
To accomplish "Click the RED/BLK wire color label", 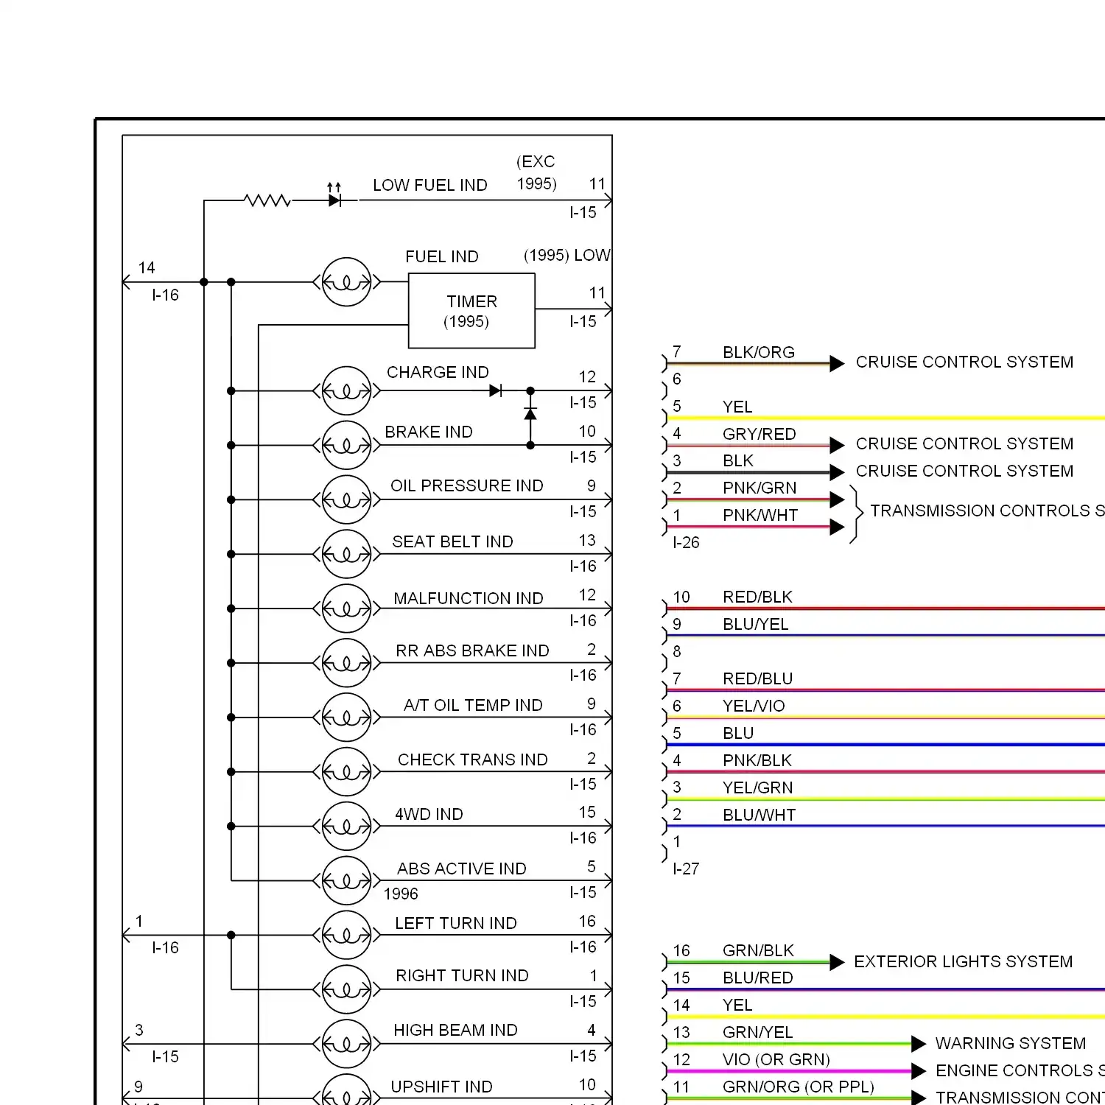I will point(757,597).
